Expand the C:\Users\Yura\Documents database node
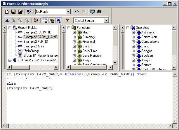 pos(10,60)
